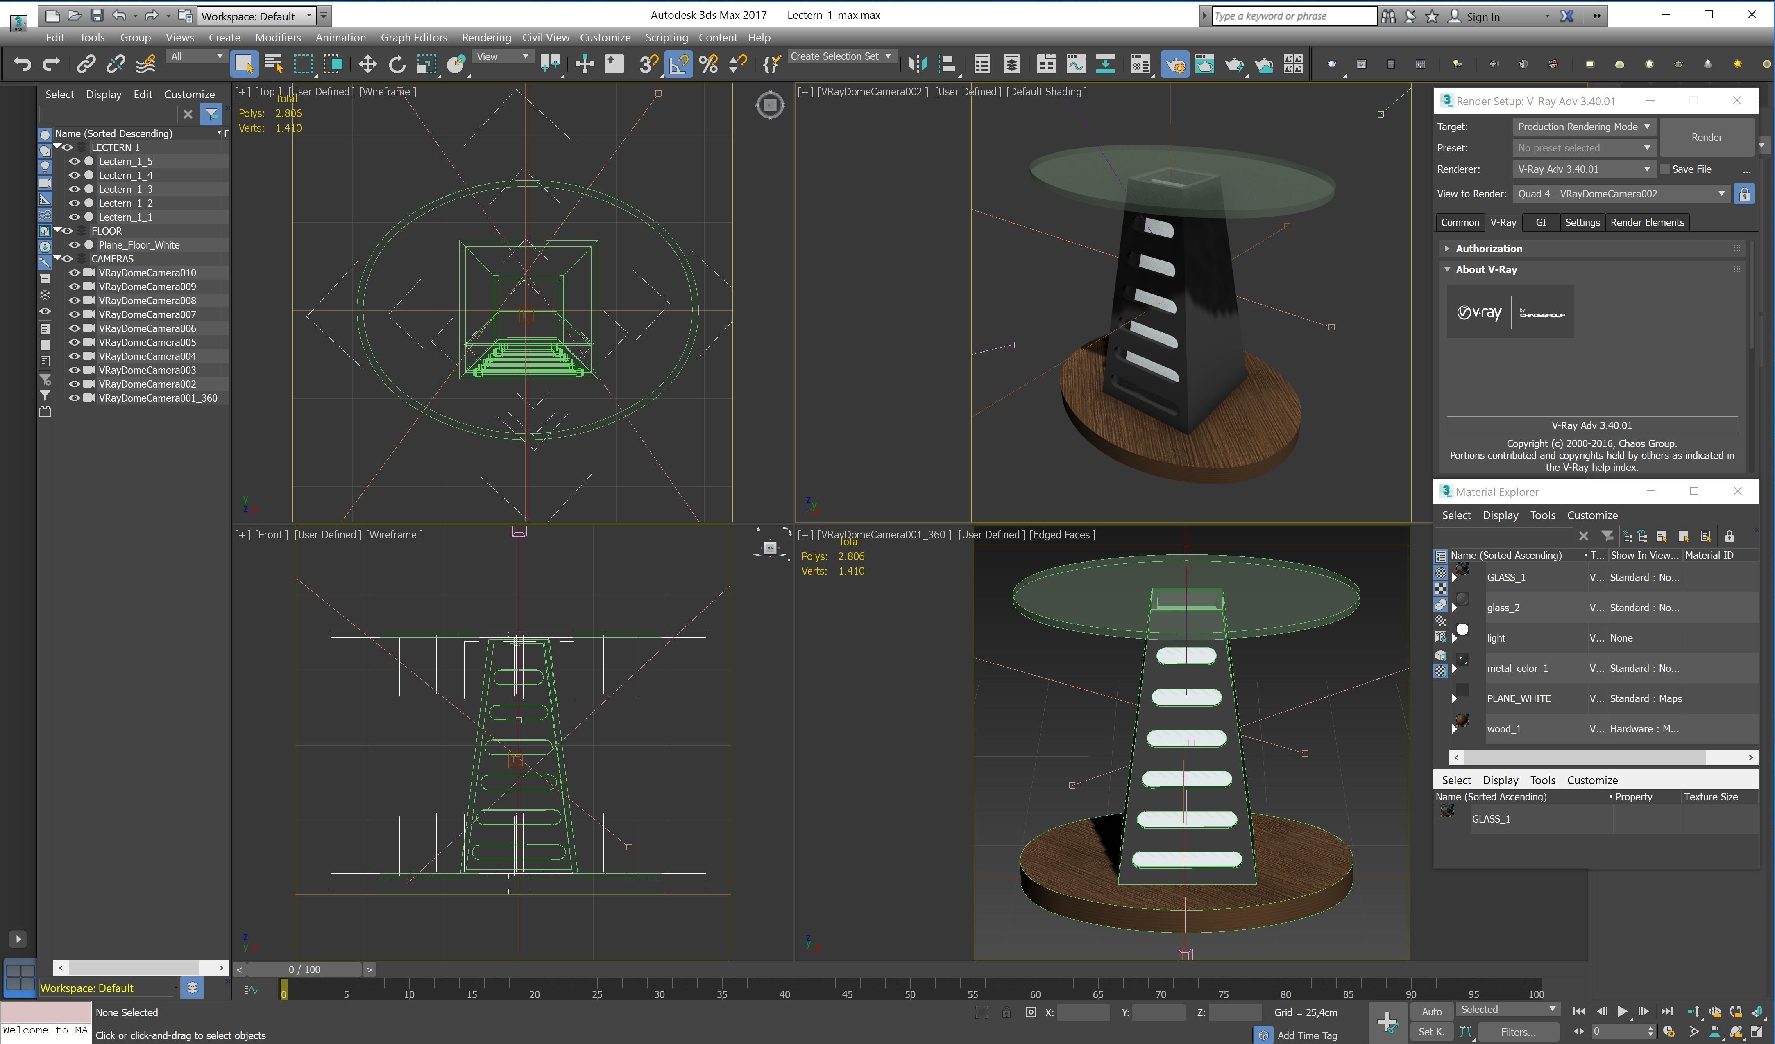Clear the Scene Explorer search with X
This screenshot has width=1775, height=1044.
pos(187,114)
